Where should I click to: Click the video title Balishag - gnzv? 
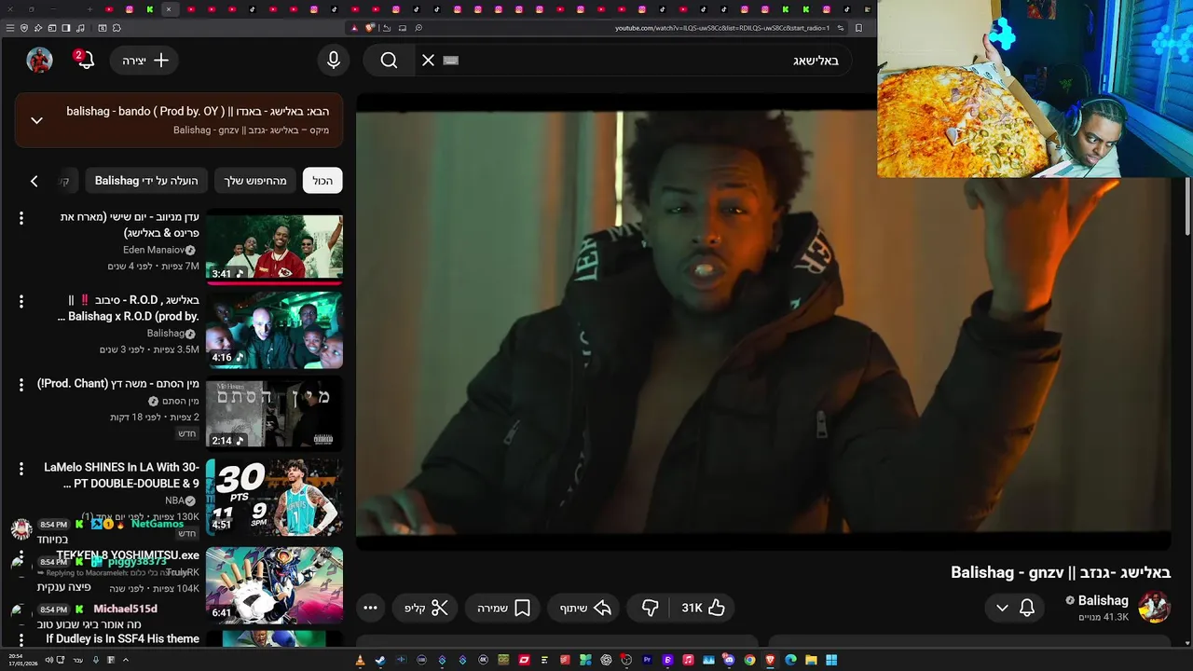[1061, 572]
